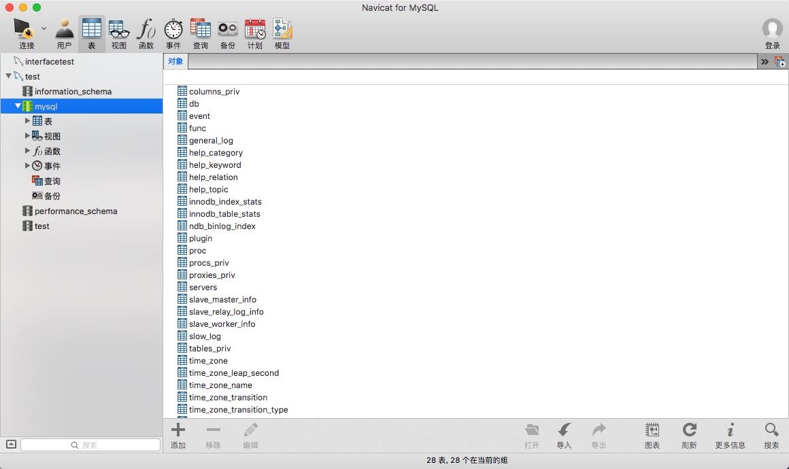Click the new-table icon at tab bar end
Screen dimensions: 789x469
pyautogui.click(x=779, y=62)
